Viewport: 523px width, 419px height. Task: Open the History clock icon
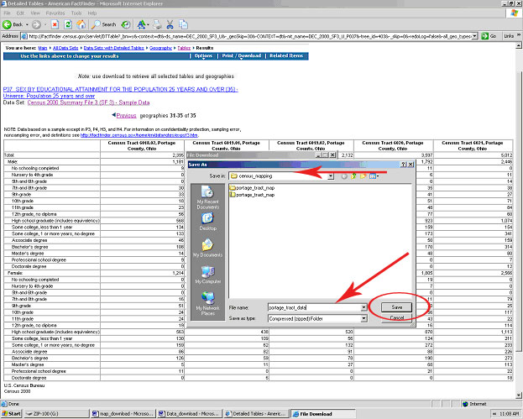point(126,24)
